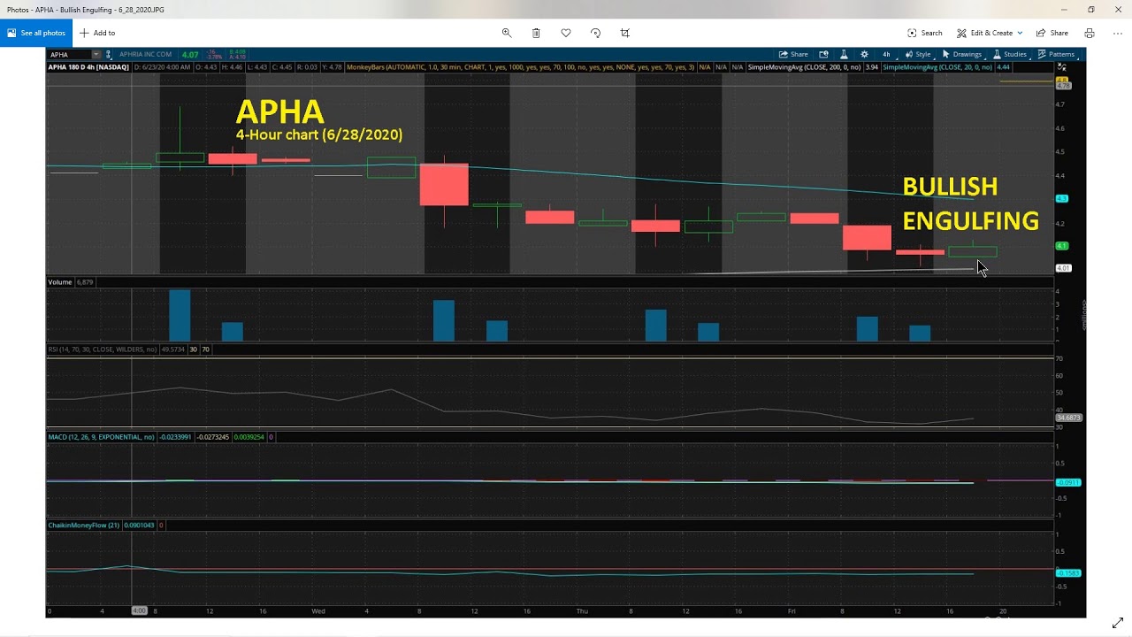
Task: Open chart settings gear icon
Action: (864, 54)
